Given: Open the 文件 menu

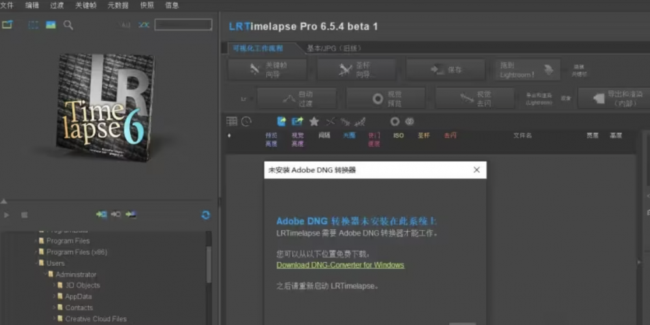Looking at the screenshot, I should (7, 5).
